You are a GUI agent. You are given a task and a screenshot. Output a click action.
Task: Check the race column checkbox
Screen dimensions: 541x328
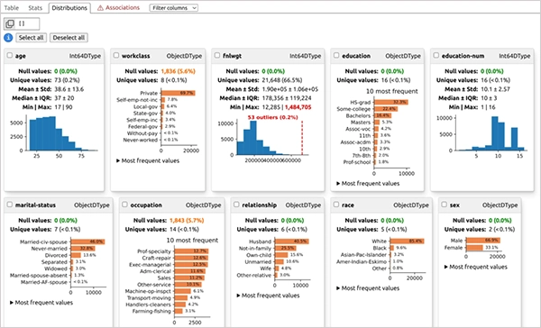pyautogui.click(x=336, y=205)
